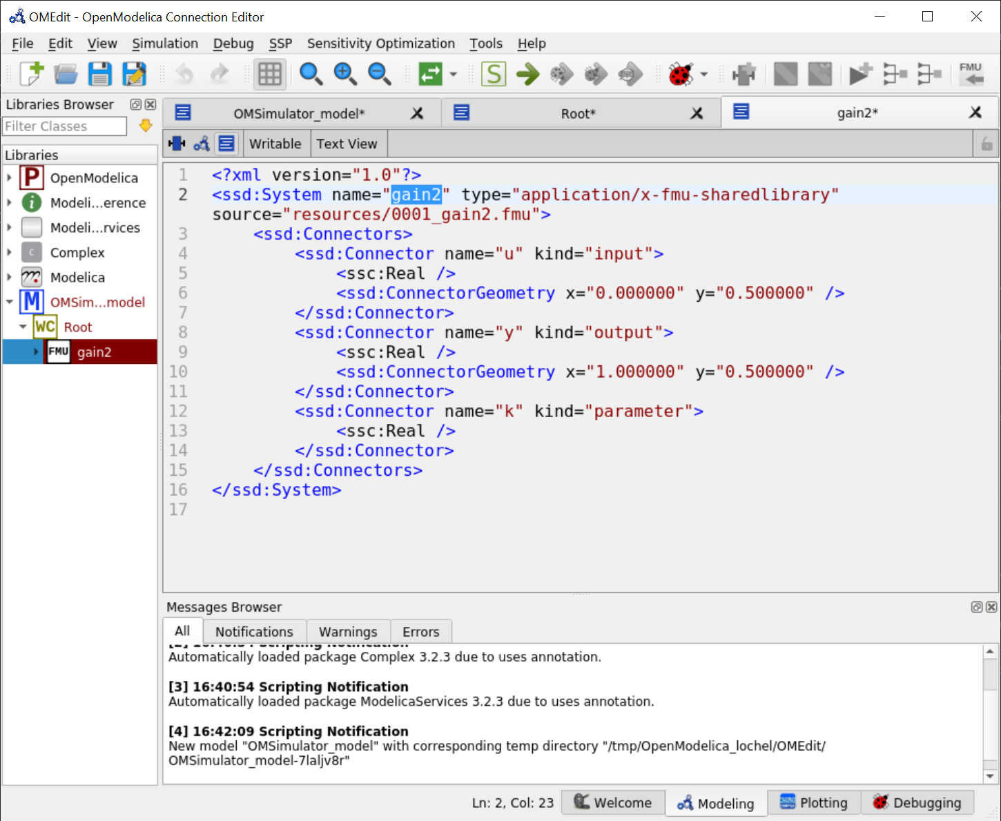Click the Zoom Out magnifier
The image size is (1001, 821).
tap(380, 74)
